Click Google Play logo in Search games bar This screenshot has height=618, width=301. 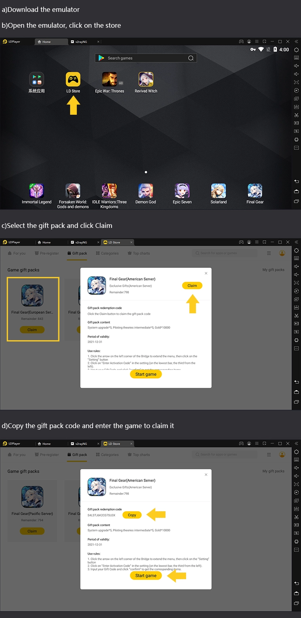point(101,58)
